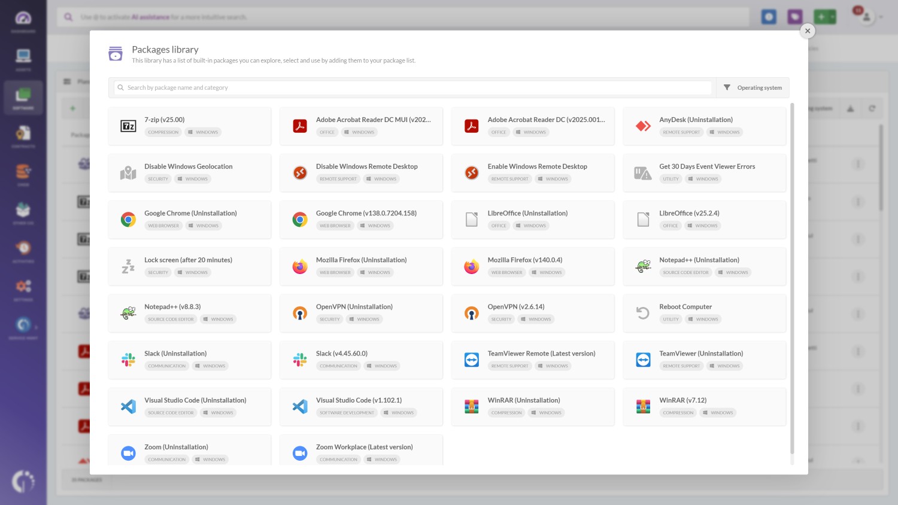898x505 pixels.
Task: Click WINDOWS tag on TeamViewer Uninstallation card
Action: 725,366
